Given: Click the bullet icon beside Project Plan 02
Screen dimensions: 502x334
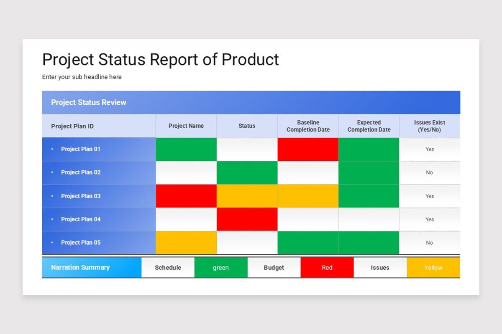Looking at the screenshot, I should 52,172.
